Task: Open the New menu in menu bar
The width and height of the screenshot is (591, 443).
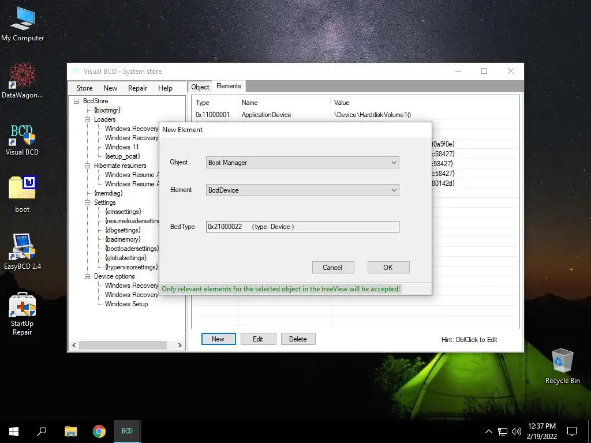Action: pos(110,88)
